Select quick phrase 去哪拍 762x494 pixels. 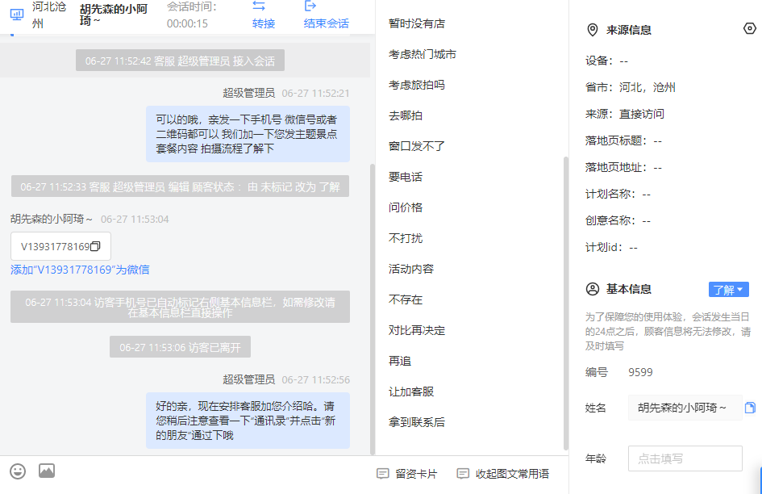[406, 115]
